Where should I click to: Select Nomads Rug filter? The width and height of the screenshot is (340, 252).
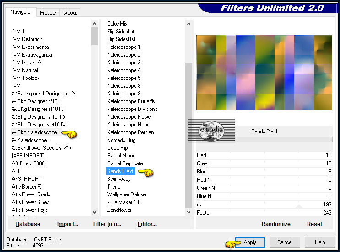(x=121, y=140)
